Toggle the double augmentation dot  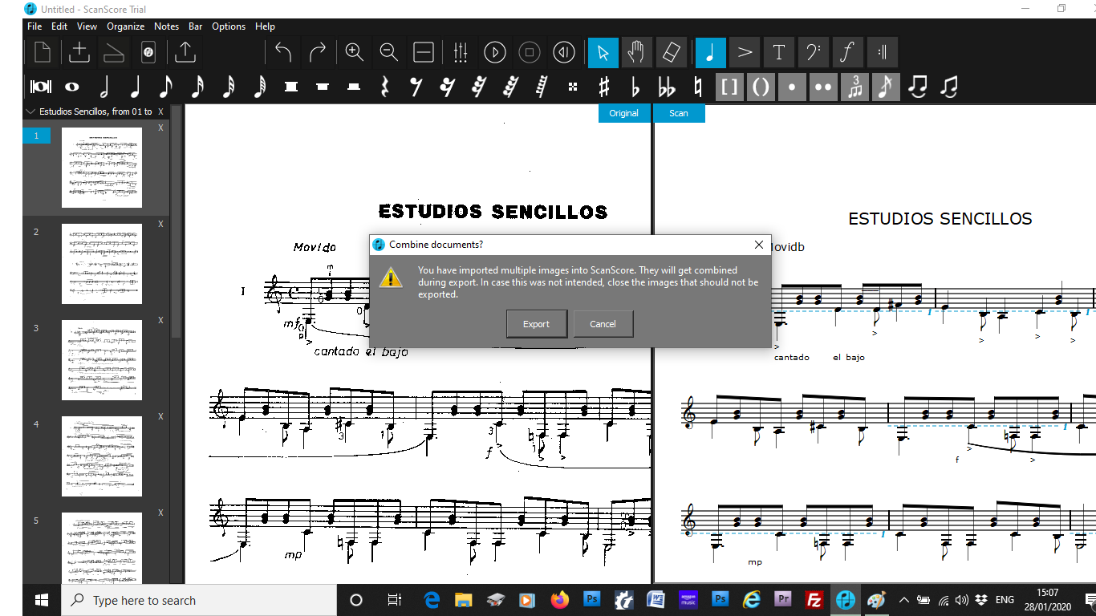point(823,87)
